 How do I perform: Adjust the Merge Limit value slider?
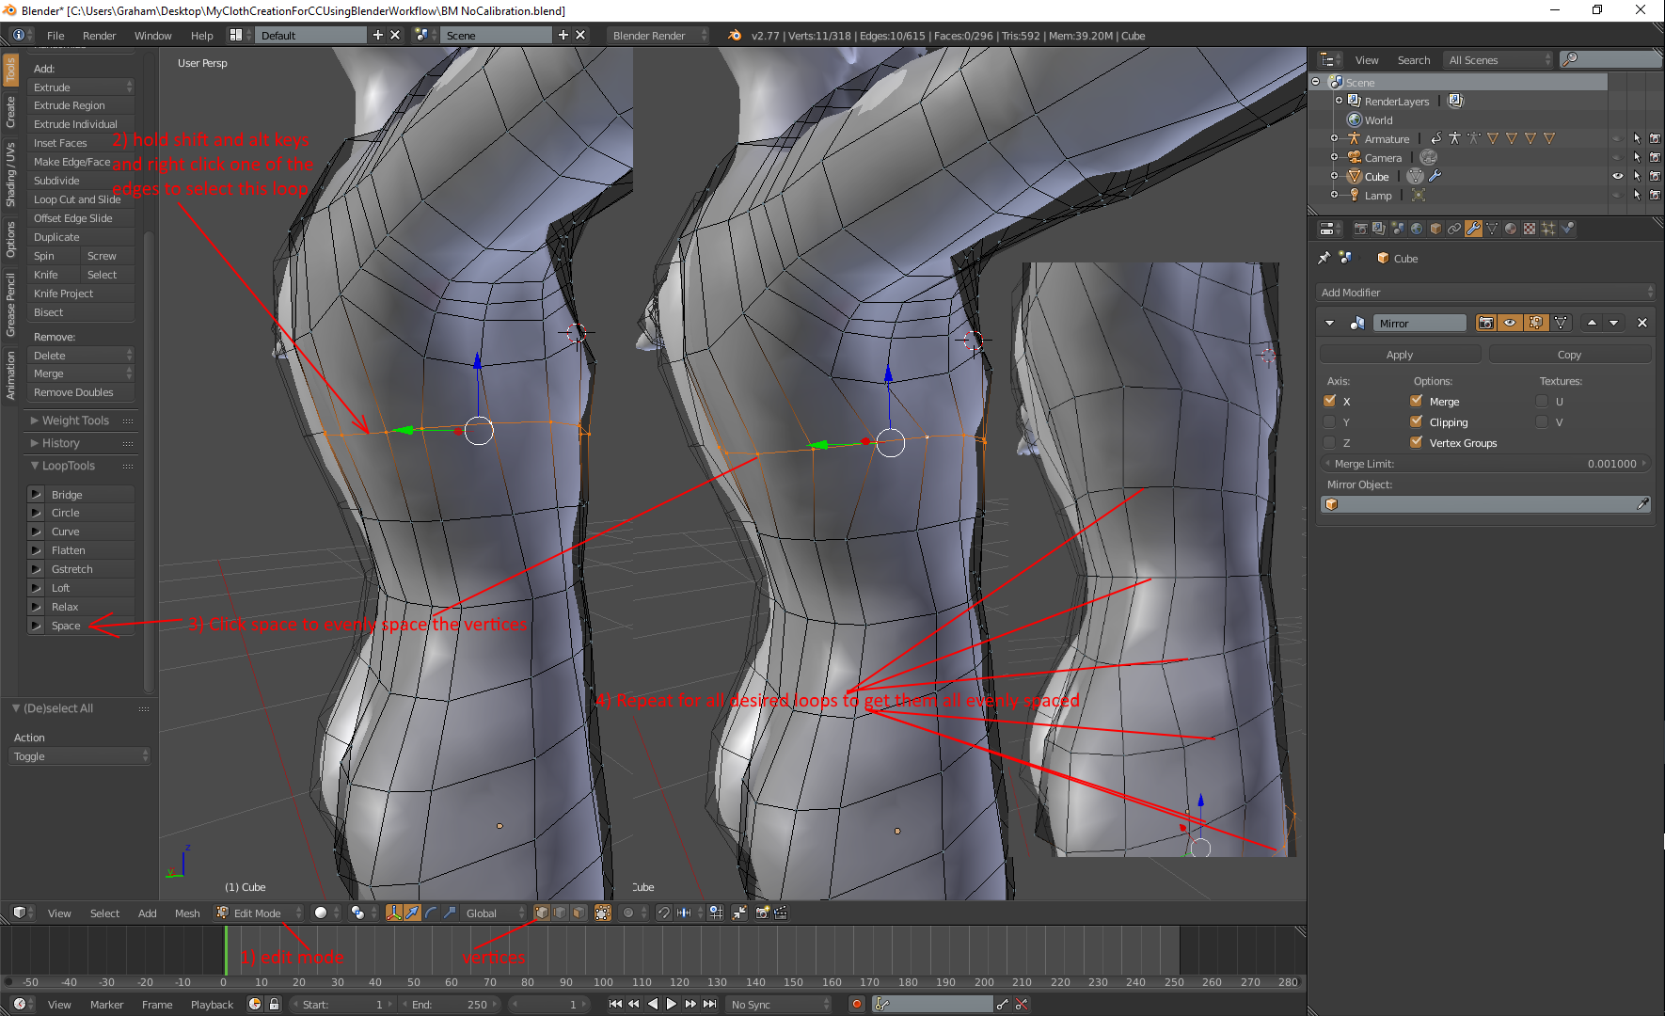[x=1485, y=464]
